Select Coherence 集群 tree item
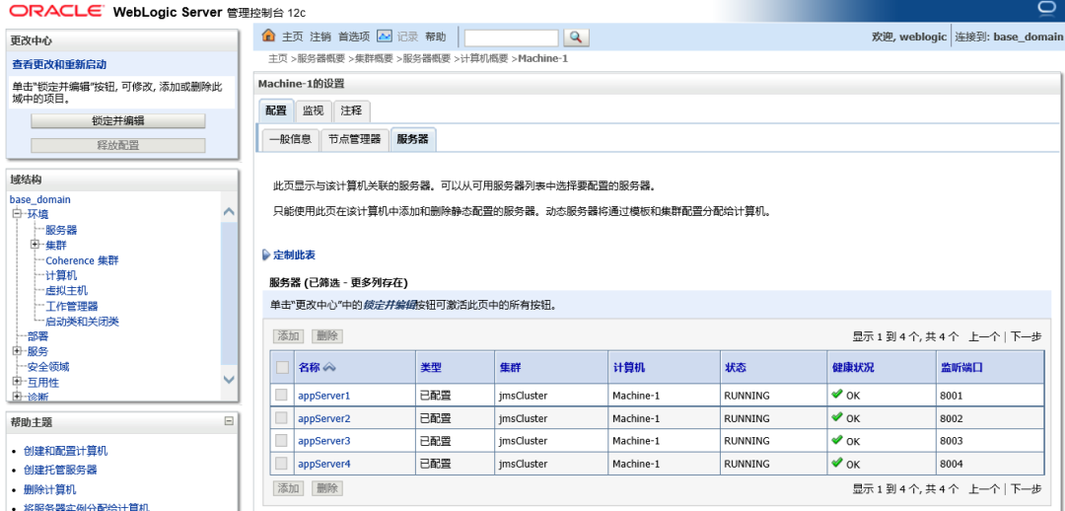The height and width of the screenshot is (511, 1065). coord(82,260)
